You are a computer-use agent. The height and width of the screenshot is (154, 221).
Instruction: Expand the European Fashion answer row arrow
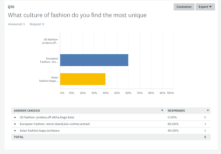click(15, 124)
